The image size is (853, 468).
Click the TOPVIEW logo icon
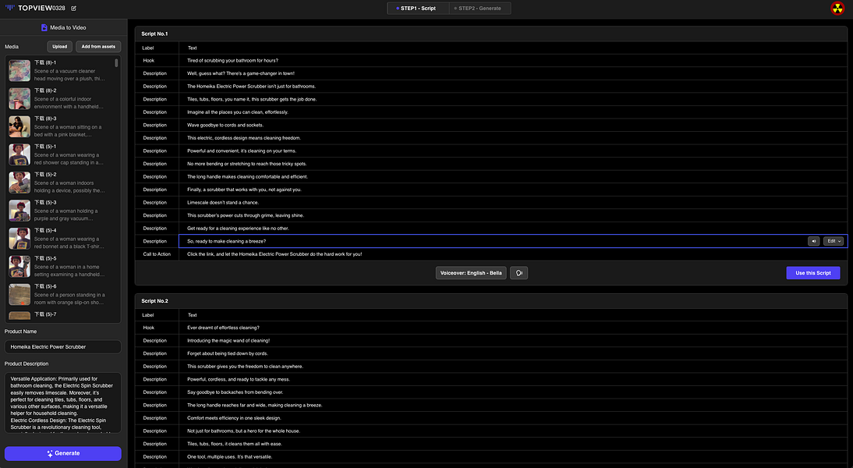pos(9,8)
